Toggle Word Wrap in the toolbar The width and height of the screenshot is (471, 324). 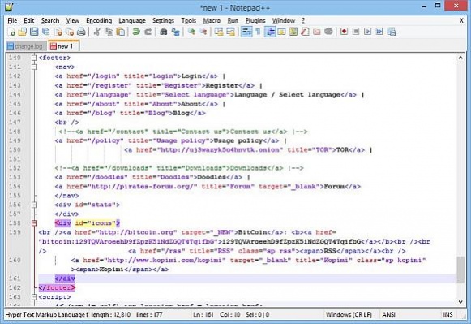click(x=246, y=32)
